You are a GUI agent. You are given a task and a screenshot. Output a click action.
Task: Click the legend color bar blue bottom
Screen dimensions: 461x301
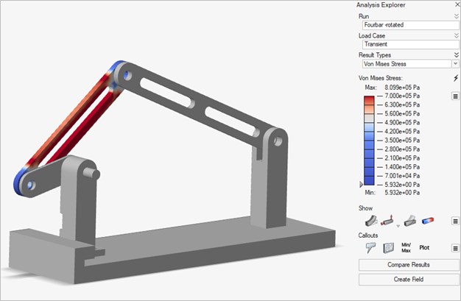click(369, 180)
